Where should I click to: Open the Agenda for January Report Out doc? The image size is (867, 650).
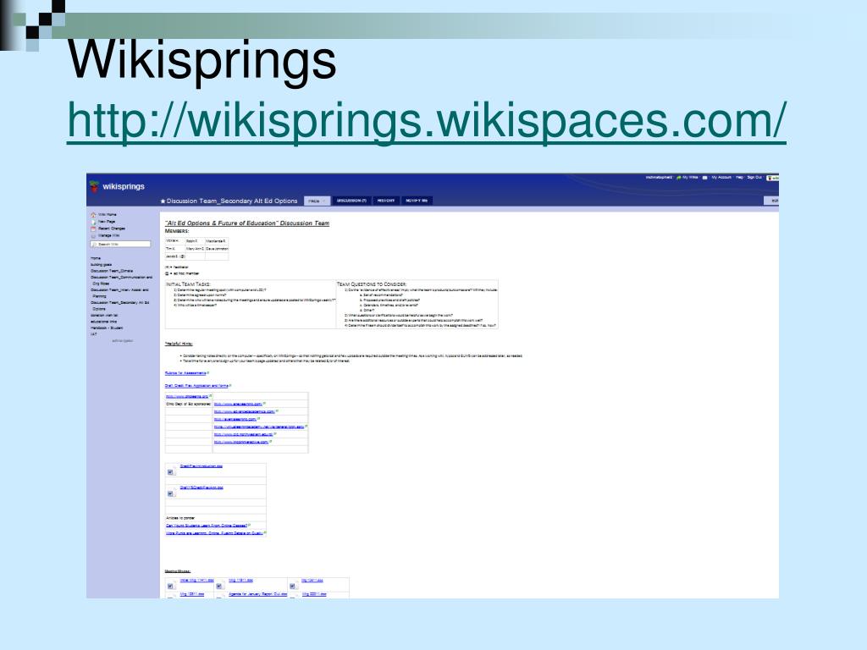tap(257, 594)
